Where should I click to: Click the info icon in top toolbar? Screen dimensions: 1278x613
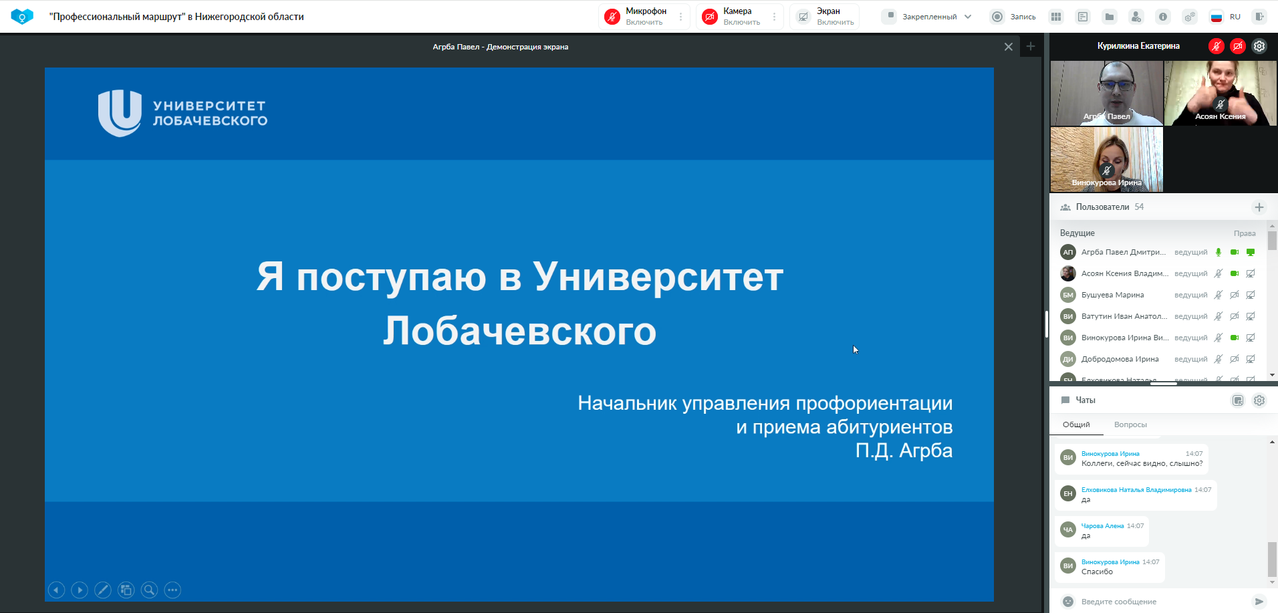[x=1163, y=17]
